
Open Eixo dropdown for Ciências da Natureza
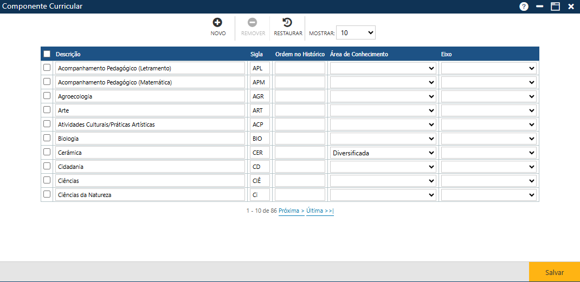pyautogui.click(x=488, y=194)
